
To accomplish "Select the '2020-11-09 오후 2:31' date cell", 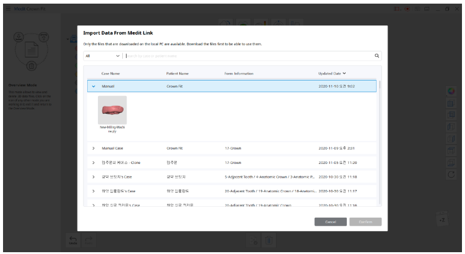I will pyautogui.click(x=337, y=148).
